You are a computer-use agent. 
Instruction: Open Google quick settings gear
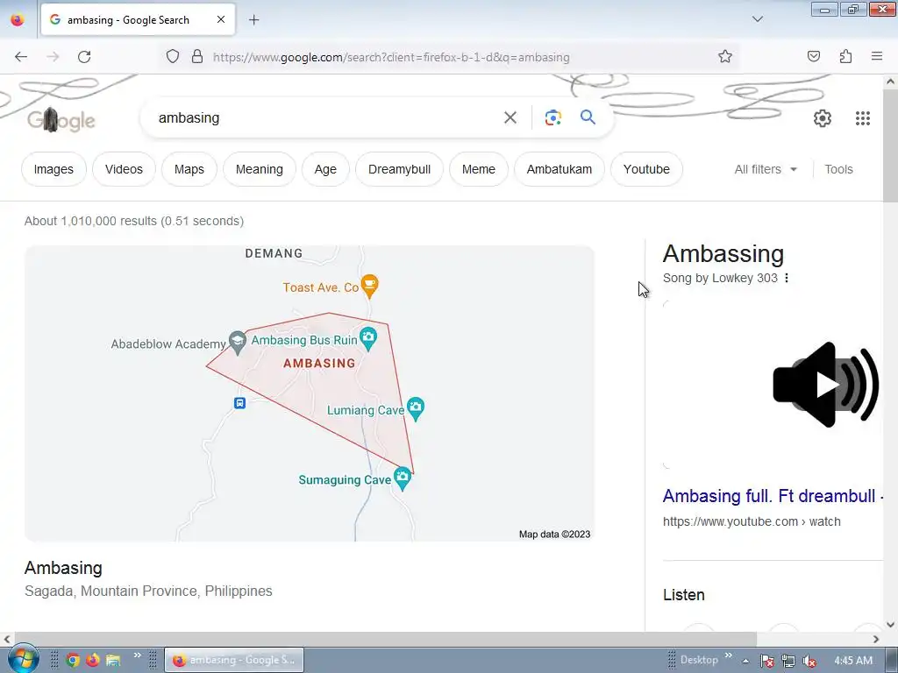[823, 118]
